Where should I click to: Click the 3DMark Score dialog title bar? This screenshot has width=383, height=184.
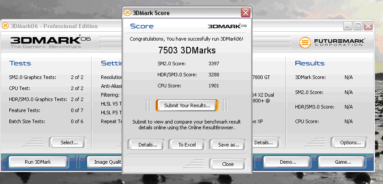click(187, 12)
